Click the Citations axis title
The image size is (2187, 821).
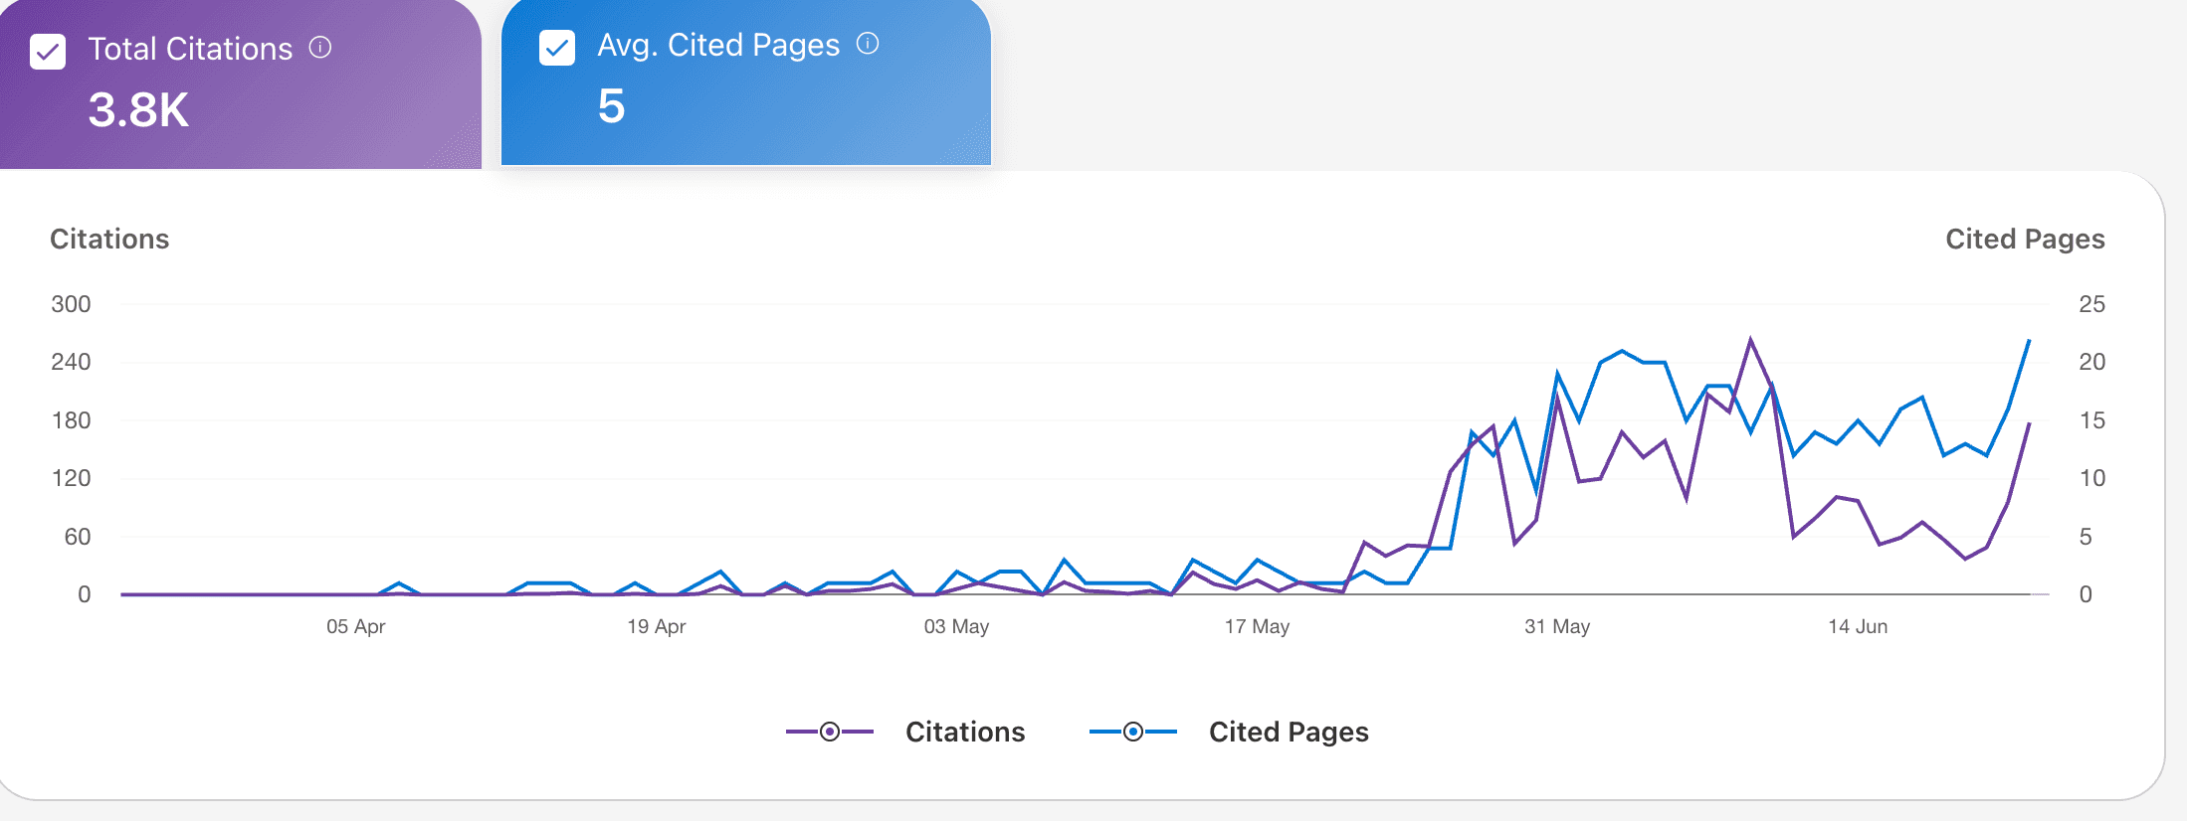[109, 240]
